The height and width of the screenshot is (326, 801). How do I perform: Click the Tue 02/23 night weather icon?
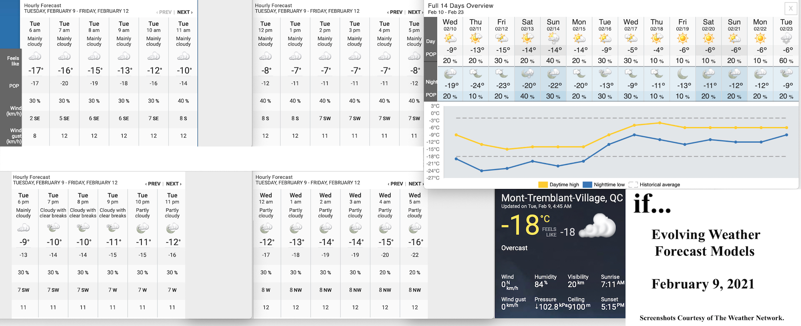coord(786,73)
